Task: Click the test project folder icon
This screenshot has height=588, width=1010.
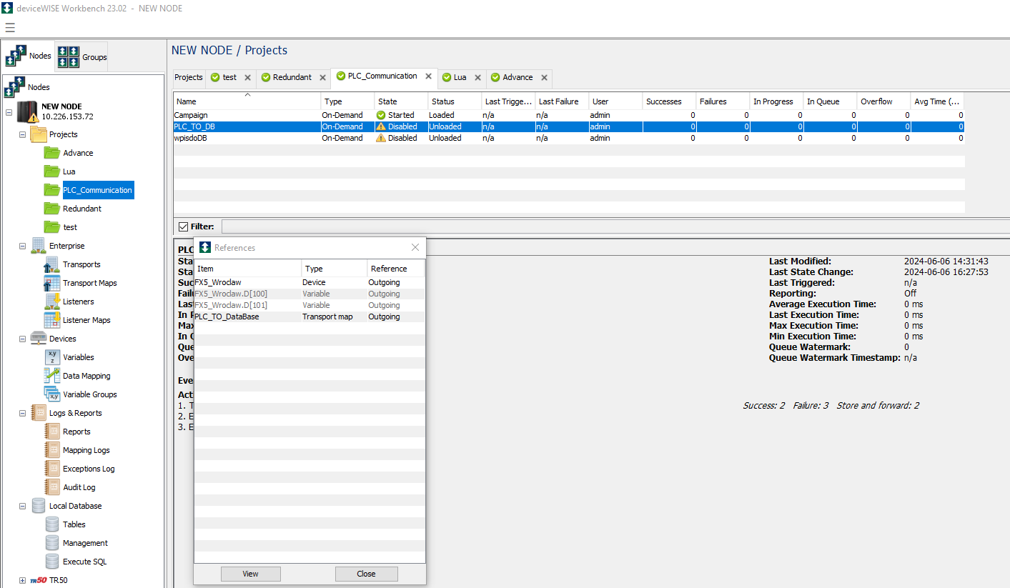Action: 52,227
